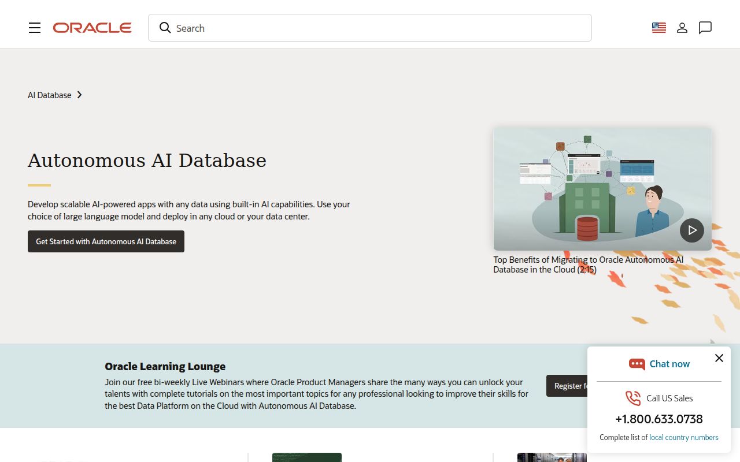Click the phone number +1.800.633.0738
Image resolution: width=740 pixels, height=462 pixels.
[659, 419]
